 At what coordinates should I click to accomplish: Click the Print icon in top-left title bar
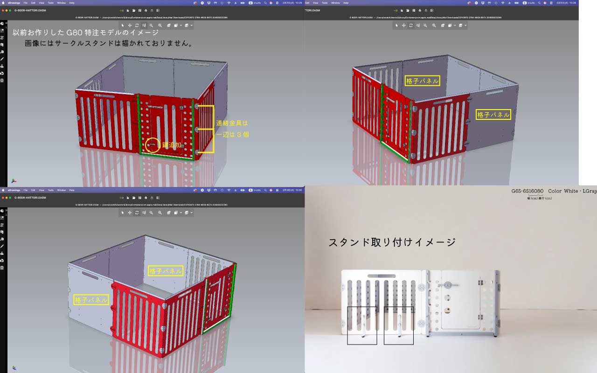pos(146,10)
